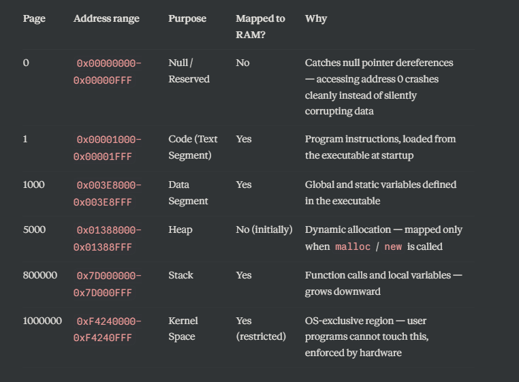519x382 pixels.
Task: Click the Address range column header
Action: tap(106, 18)
